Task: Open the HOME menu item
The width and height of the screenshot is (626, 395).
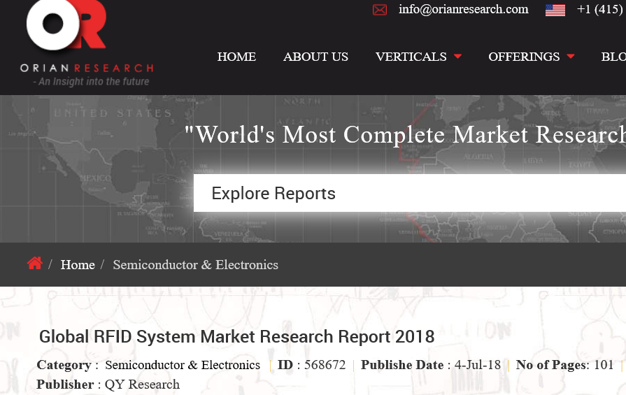Action: tap(236, 57)
